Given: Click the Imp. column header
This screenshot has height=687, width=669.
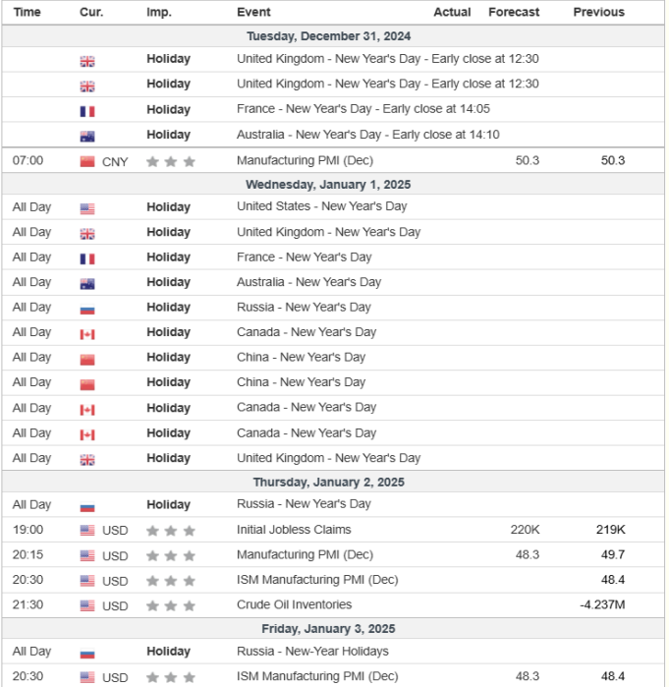Looking at the screenshot, I should point(158,12).
